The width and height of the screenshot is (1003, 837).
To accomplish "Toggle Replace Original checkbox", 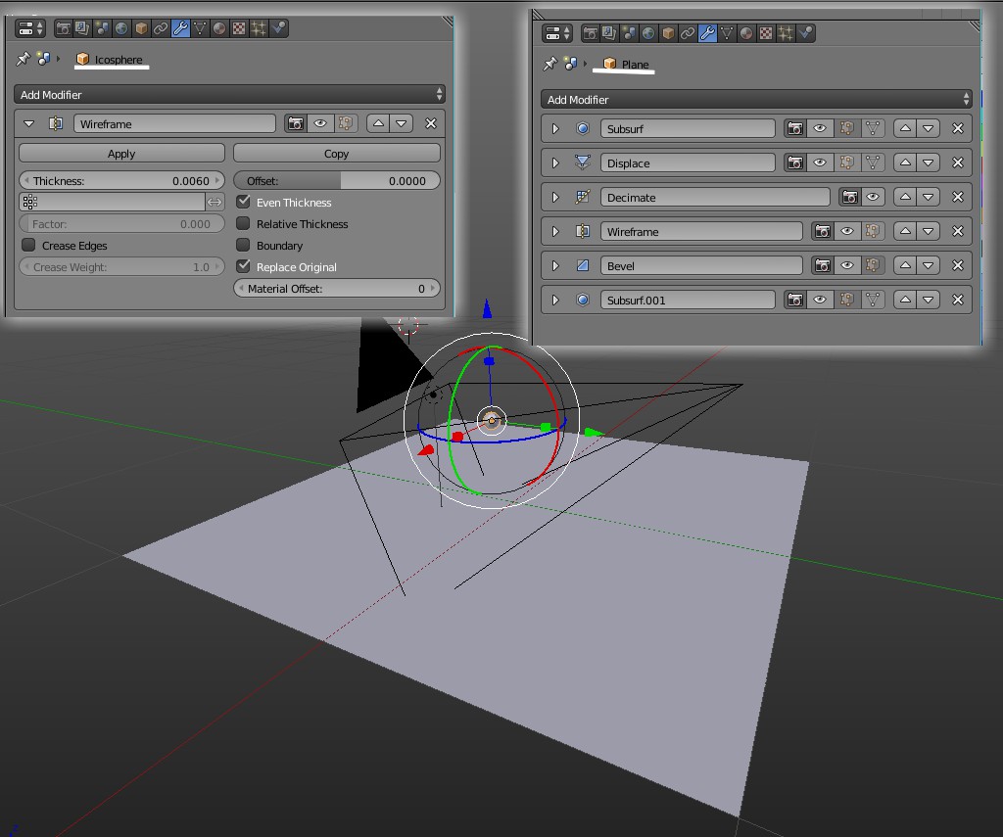I will point(243,266).
